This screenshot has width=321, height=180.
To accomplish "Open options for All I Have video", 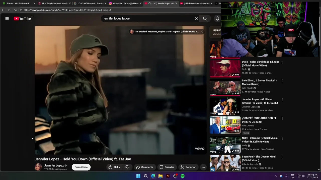I will 282,99.
